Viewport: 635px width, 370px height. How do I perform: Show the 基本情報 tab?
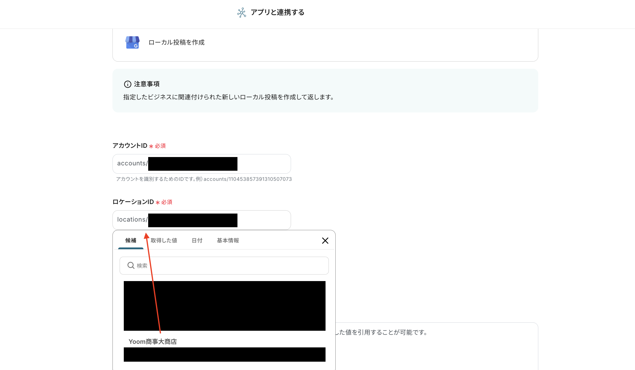(x=228, y=240)
